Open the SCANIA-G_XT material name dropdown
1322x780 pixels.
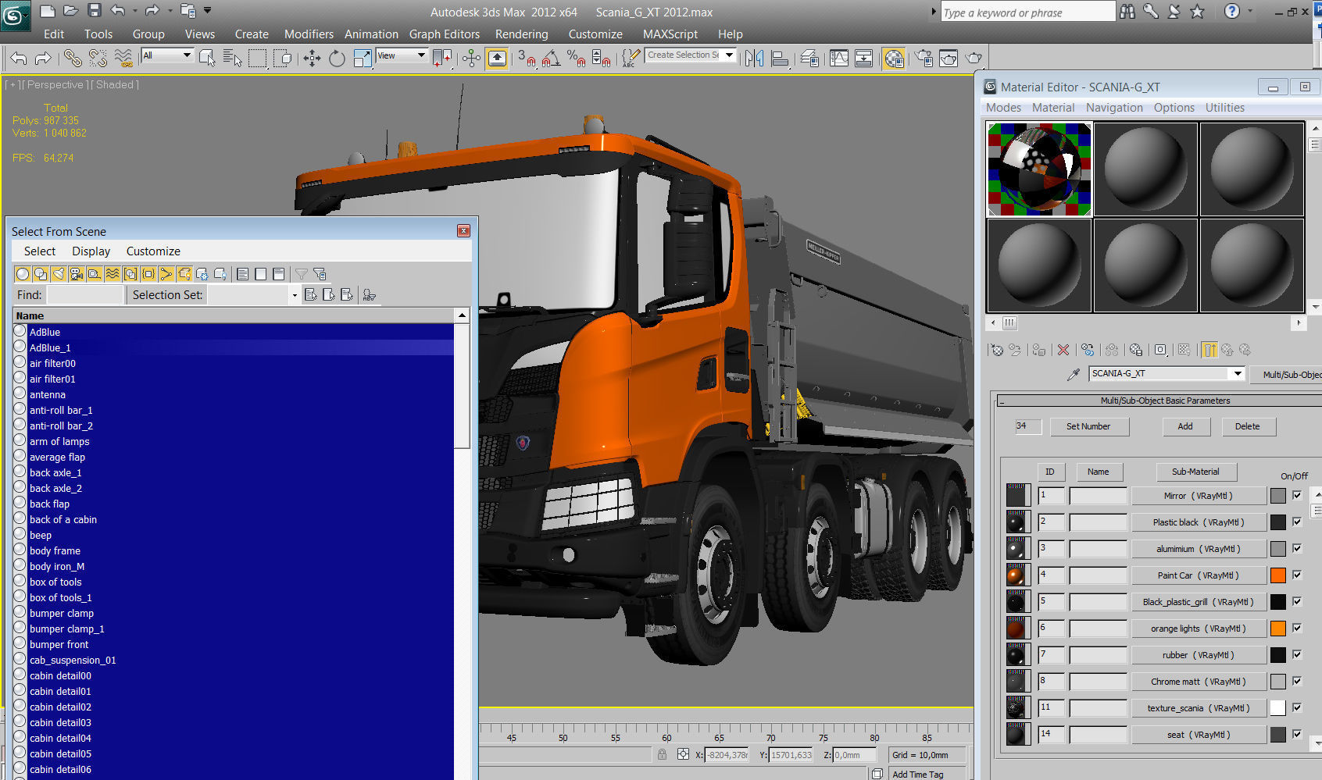pos(1238,374)
